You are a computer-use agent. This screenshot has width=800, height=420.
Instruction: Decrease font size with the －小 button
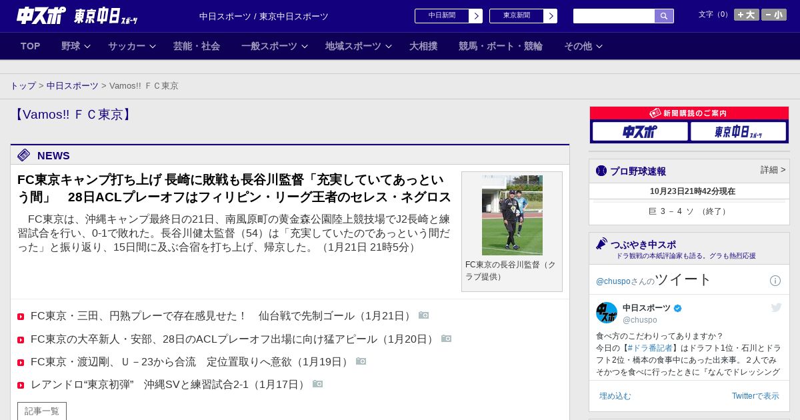pos(774,15)
